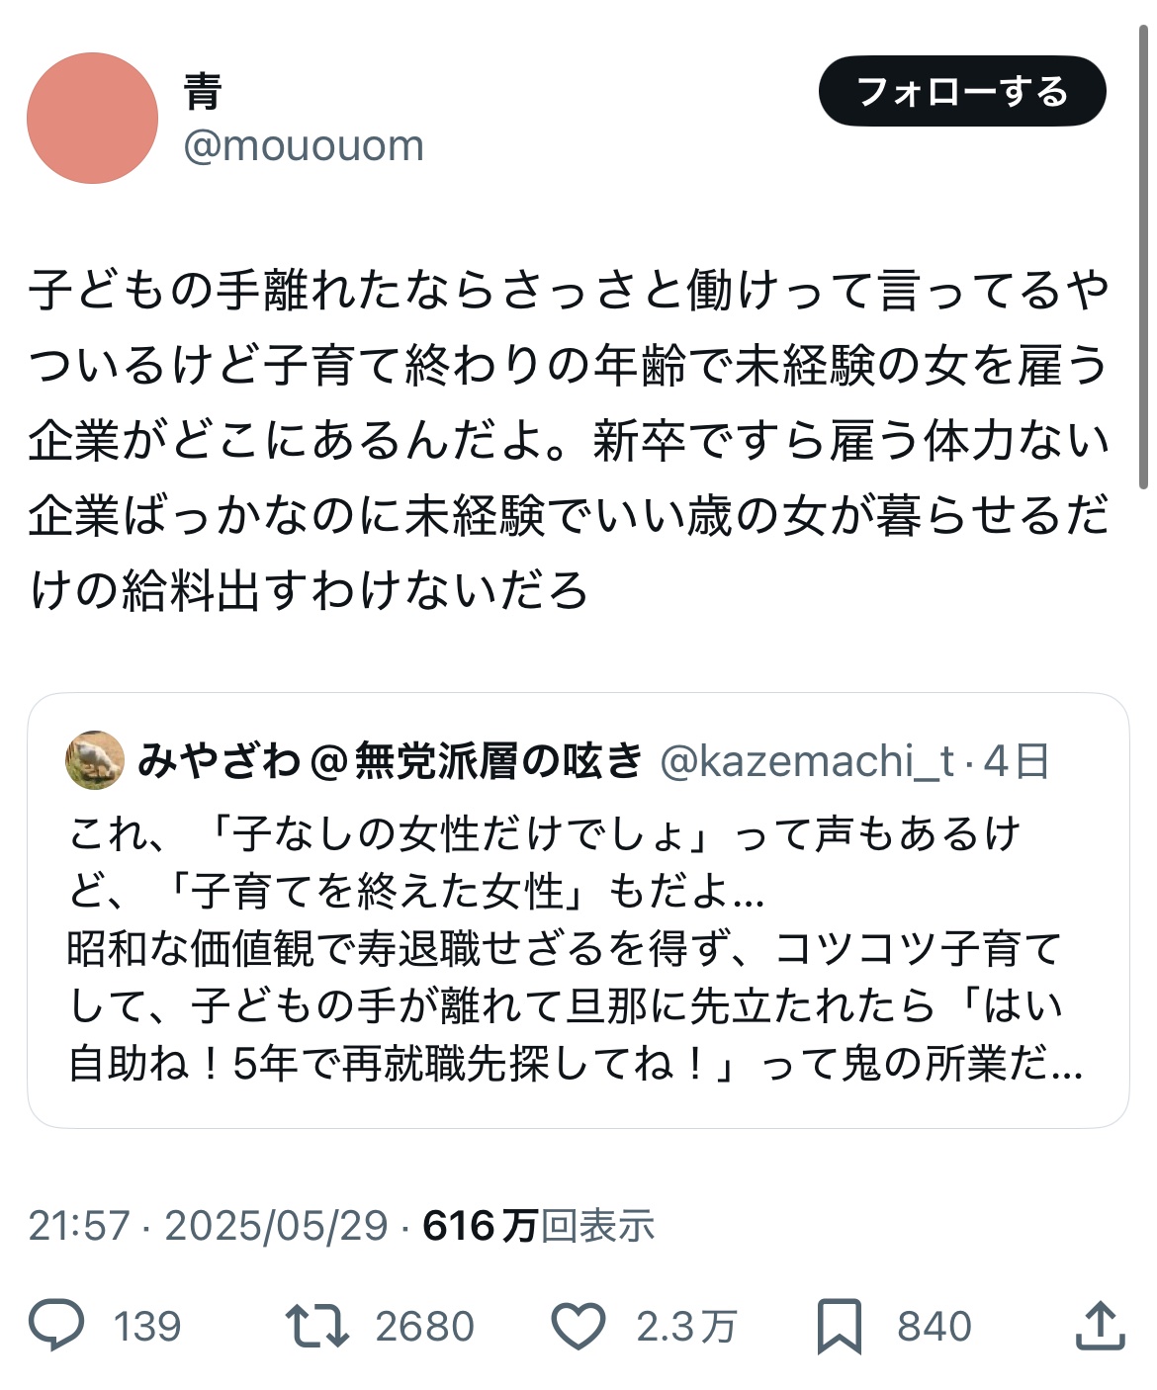Screen dimensions: 1157x1390
Task: Open quoted author みやざわ＠無党派層の呟き name
Action: (x=391, y=760)
